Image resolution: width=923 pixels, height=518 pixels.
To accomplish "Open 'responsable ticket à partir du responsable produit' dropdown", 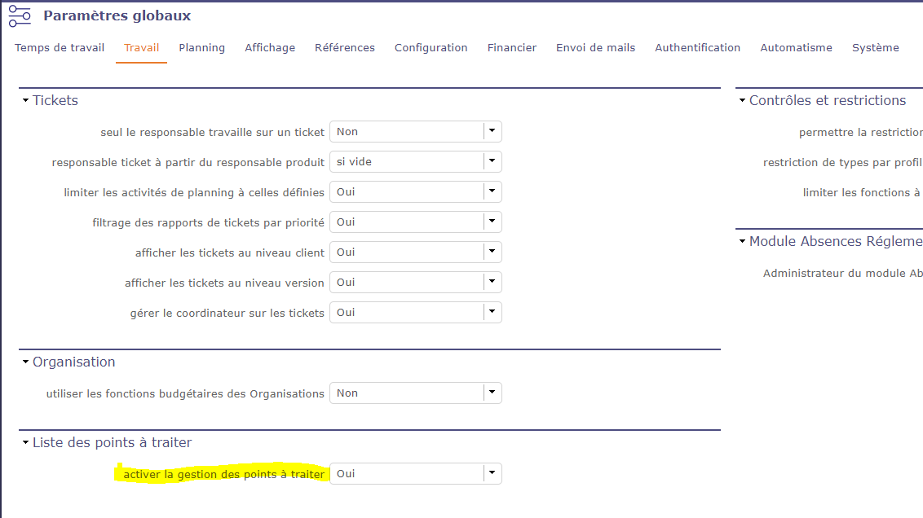I will [492, 162].
